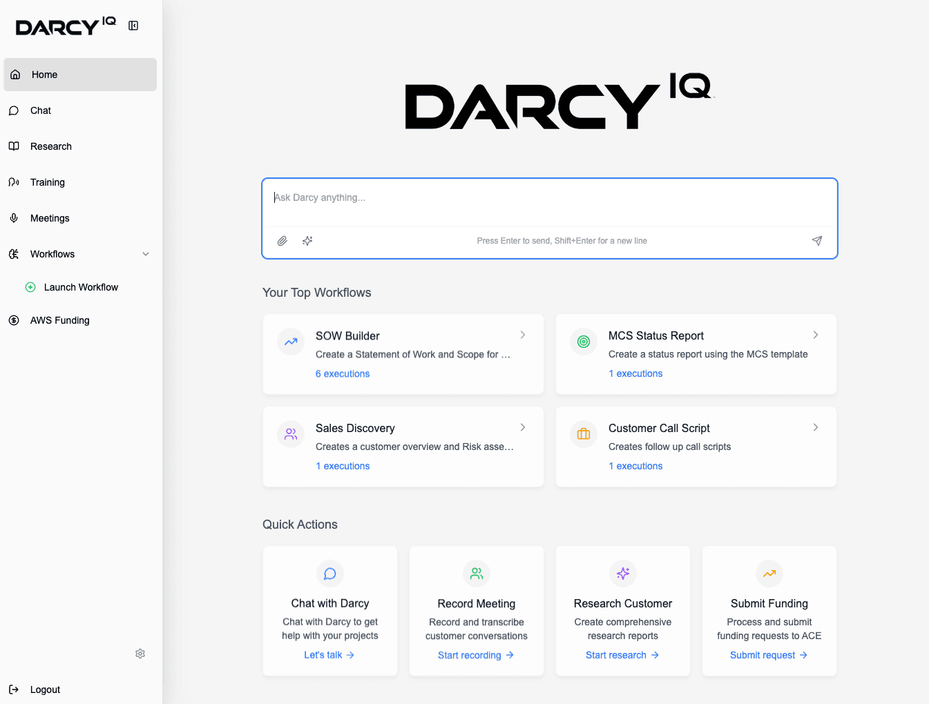Screen dimensions: 929x704
Task: Click the Let's talk link
Action: coord(329,655)
